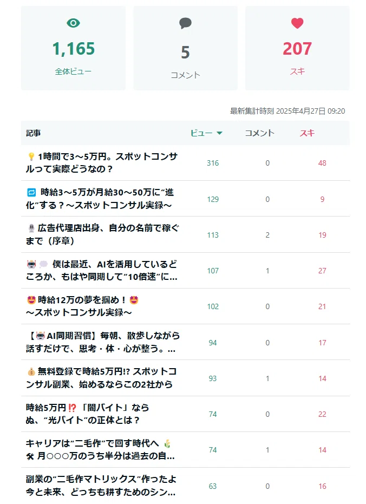366x504 pixels.
Task: Click the red heart icon above 207
Action: pyautogui.click(x=297, y=23)
